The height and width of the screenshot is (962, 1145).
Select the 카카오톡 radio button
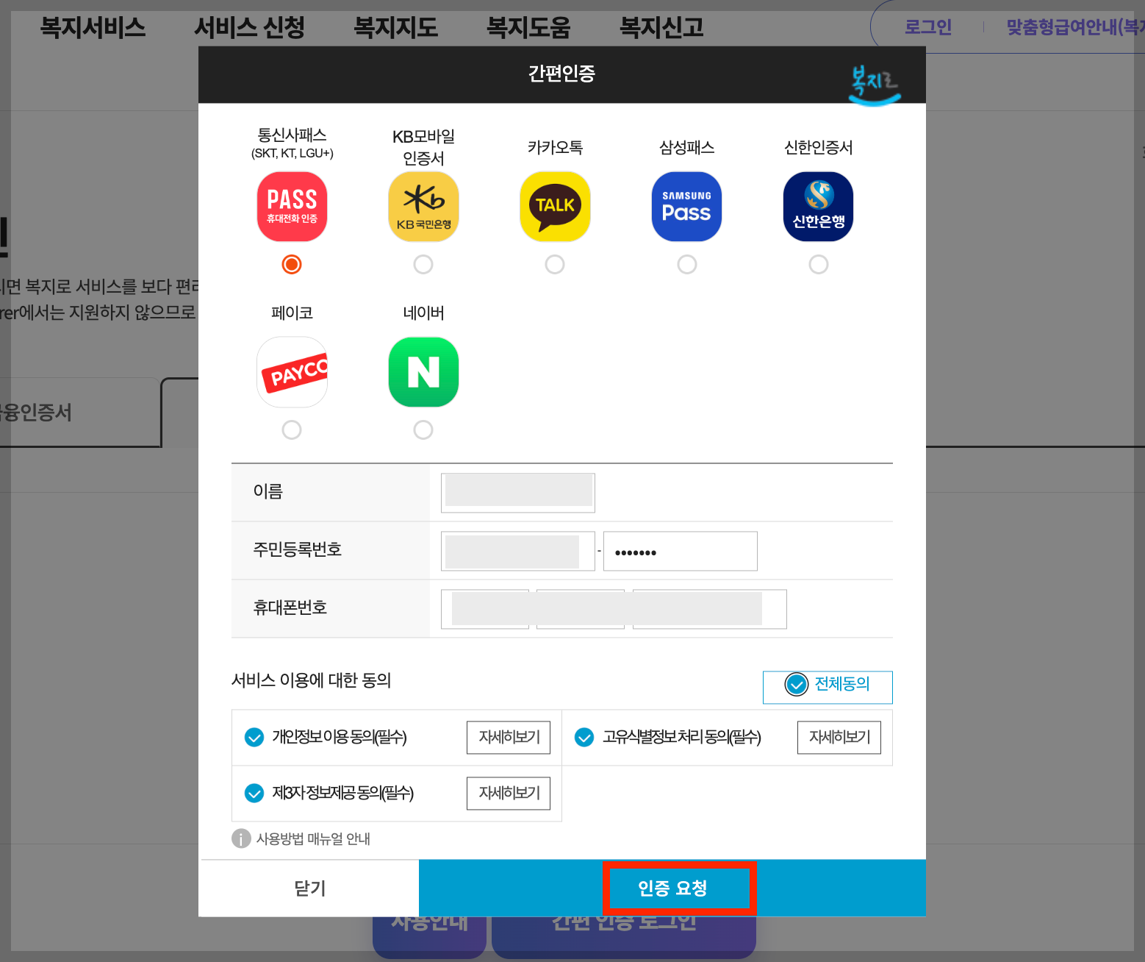pos(555,264)
